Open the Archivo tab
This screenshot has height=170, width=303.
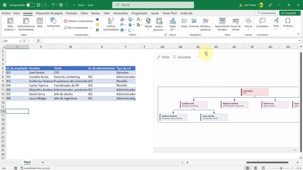coord(6,13)
